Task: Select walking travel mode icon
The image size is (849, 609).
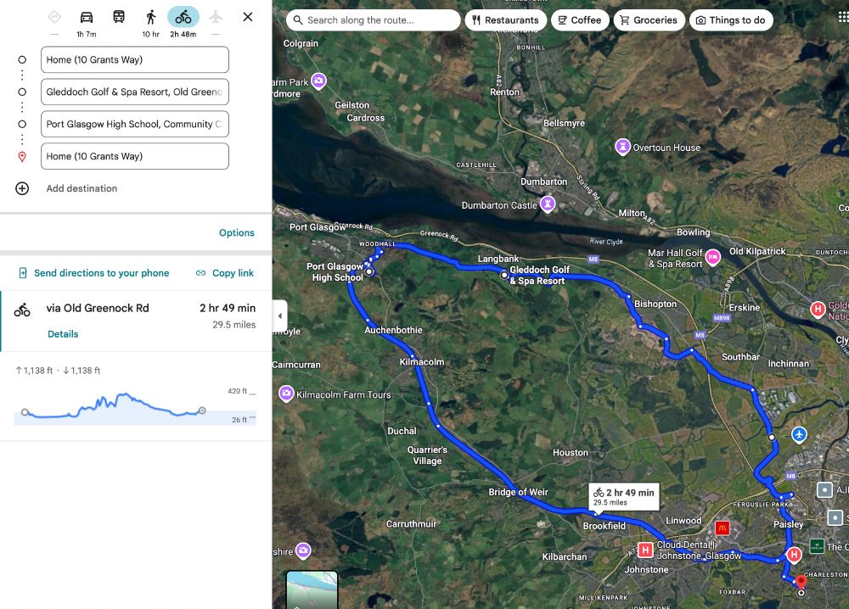Action: [x=151, y=17]
